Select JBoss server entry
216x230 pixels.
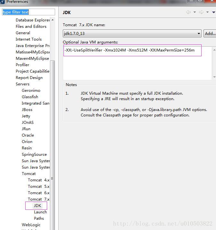[x=27, y=110]
